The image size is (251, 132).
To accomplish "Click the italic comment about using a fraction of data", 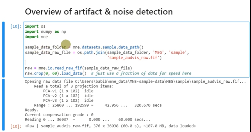I will click(x=141, y=73).
